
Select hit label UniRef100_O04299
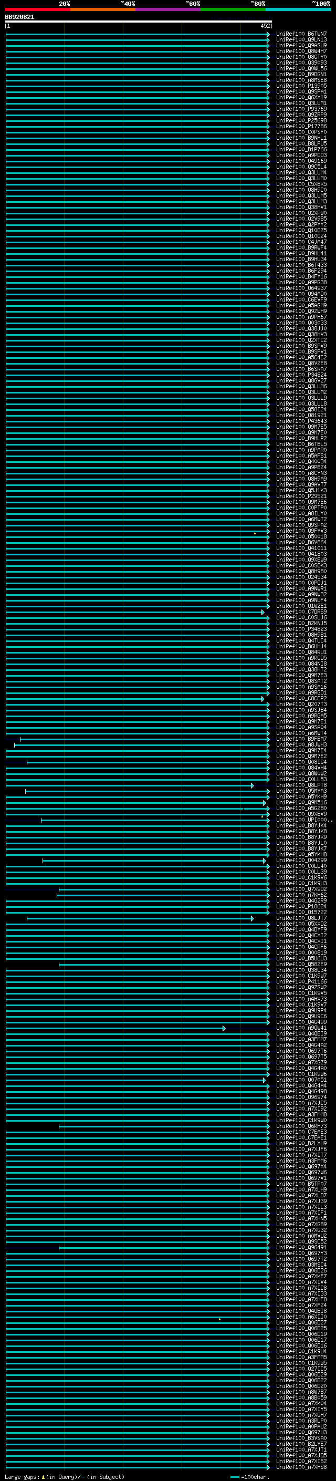301,860
